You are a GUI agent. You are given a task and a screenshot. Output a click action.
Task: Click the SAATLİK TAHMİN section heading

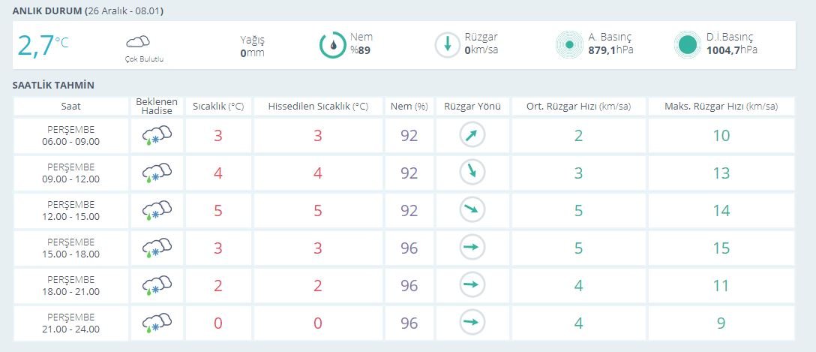(53, 86)
